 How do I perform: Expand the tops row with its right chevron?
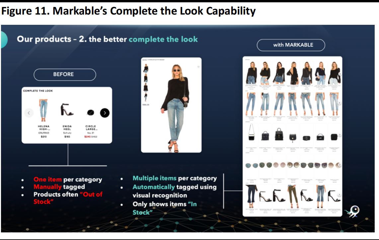coord(339,74)
